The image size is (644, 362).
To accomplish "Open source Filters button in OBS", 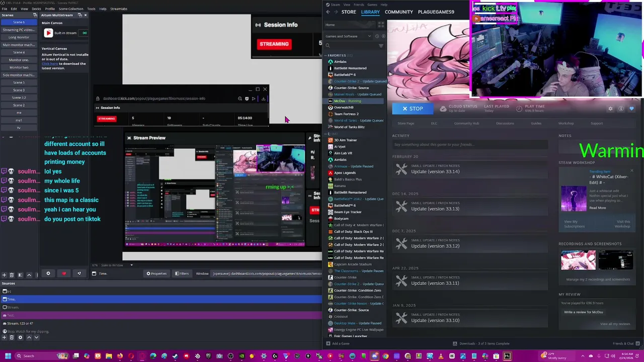I will click(x=182, y=274).
